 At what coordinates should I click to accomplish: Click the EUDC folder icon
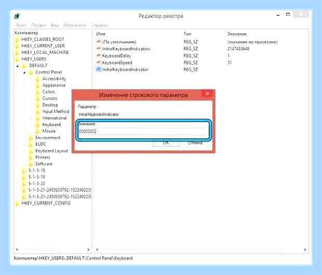pyautogui.click(x=31, y=144)
